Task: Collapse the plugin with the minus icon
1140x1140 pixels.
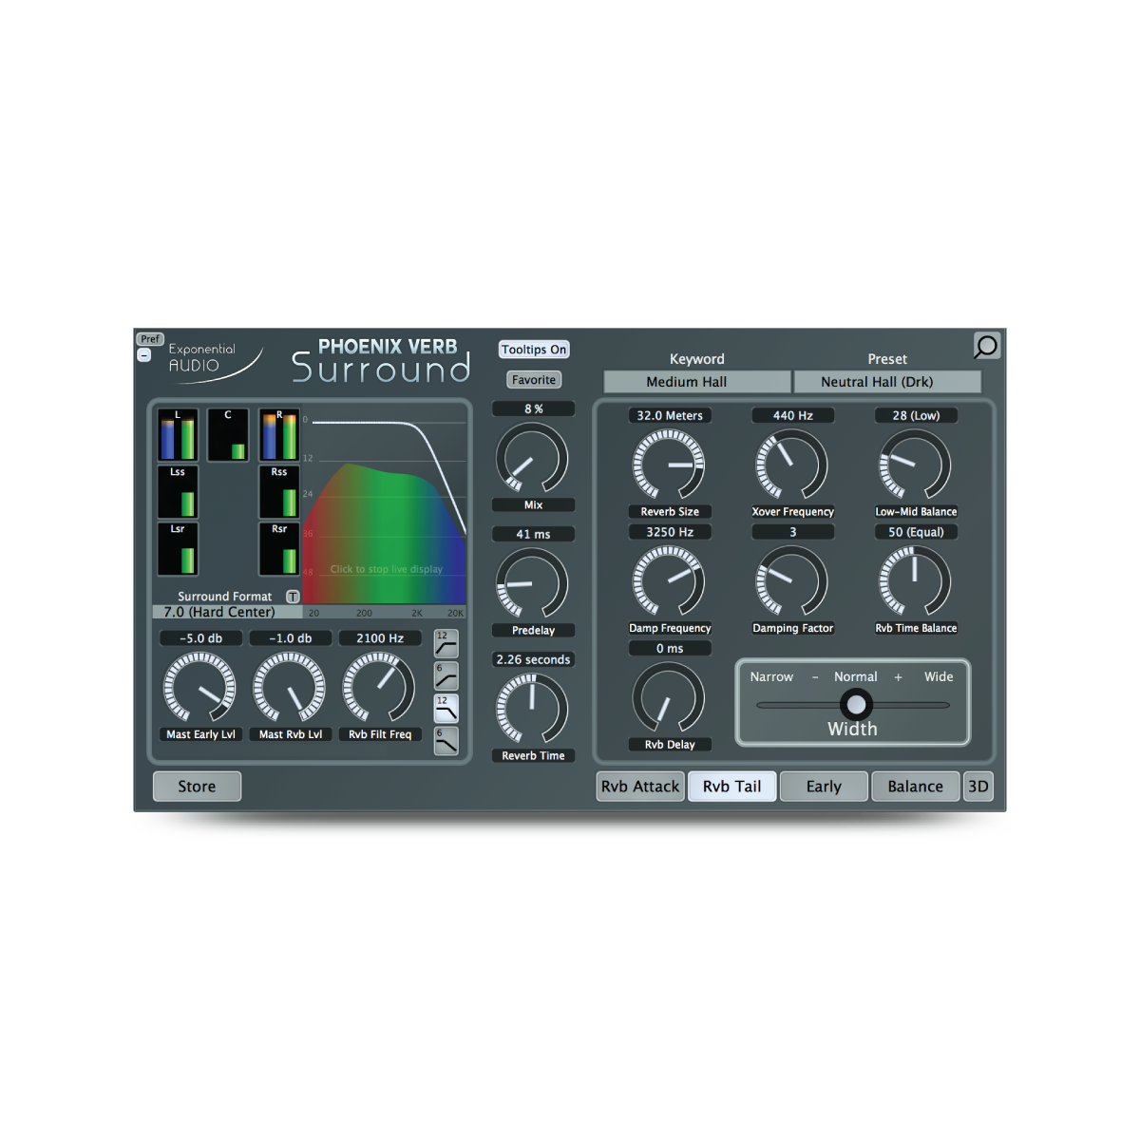Action: 144,355
